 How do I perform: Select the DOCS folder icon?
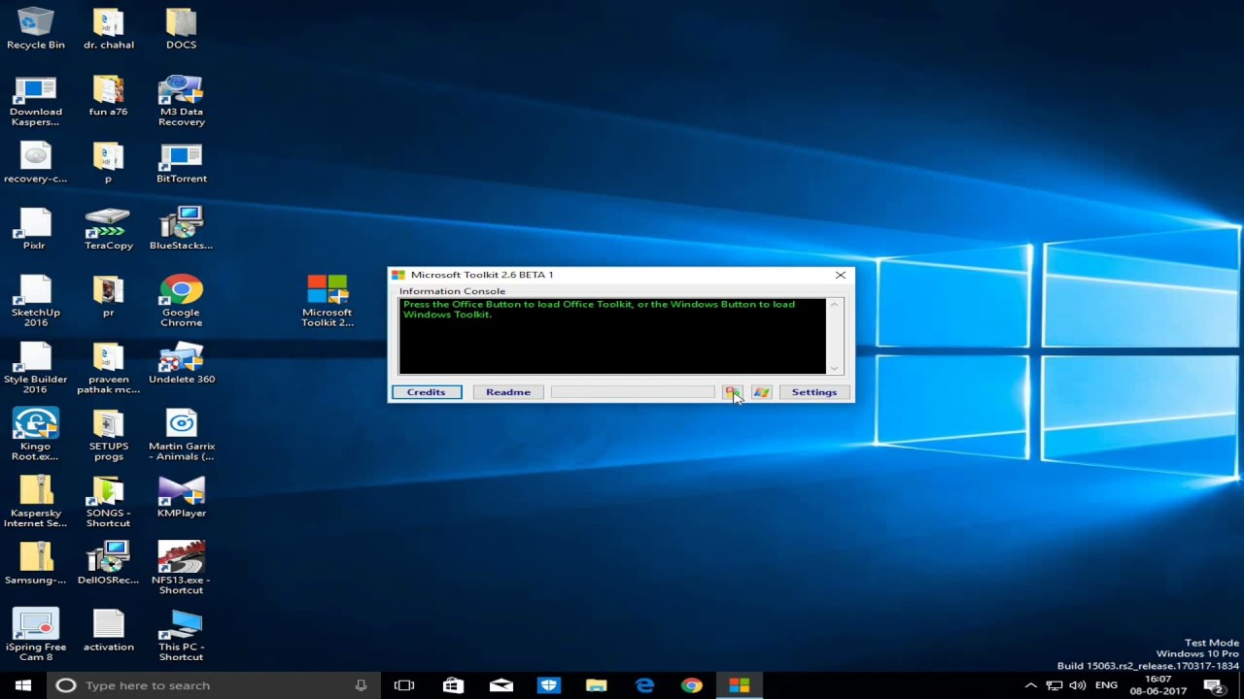point(181,28)
